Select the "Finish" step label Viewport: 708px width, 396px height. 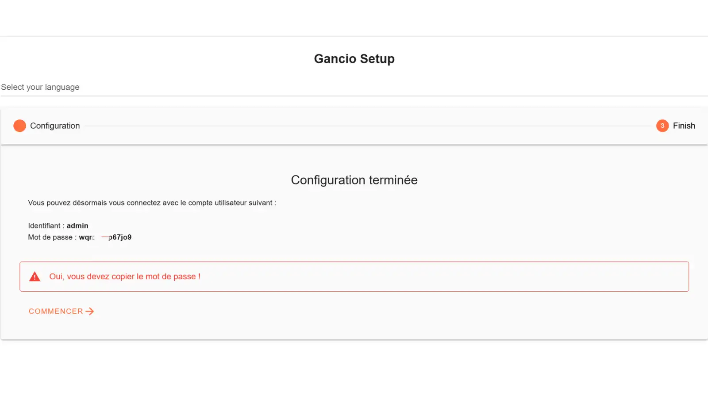(x=684, y=126)
